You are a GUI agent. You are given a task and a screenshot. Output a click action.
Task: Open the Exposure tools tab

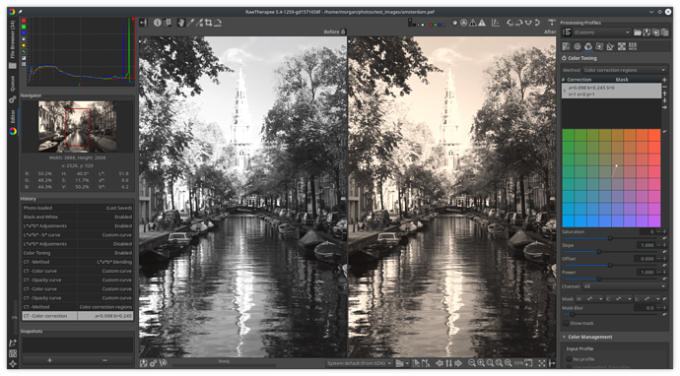(x=566, y=46)
